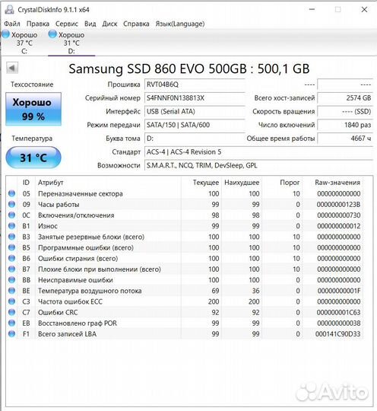The image size is (377, 411).
Task: Select the Износ attribute row
Action: tap(184, 226)
